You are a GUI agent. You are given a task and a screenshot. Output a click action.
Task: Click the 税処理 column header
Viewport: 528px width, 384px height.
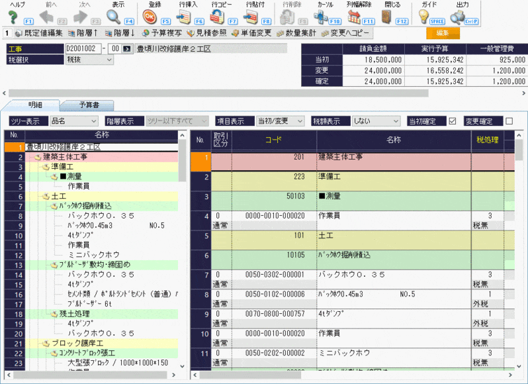click(487, 140)
